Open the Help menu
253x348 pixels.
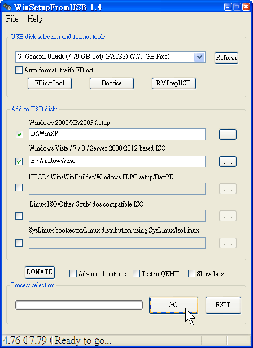tap(35, 19)
